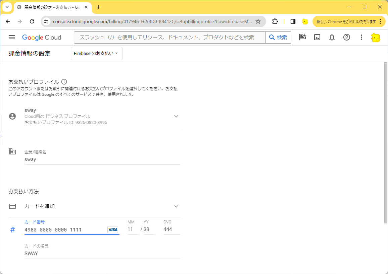
Task: Open the Gemini AI chat assistant icon
Action: [x=302, y=37]
